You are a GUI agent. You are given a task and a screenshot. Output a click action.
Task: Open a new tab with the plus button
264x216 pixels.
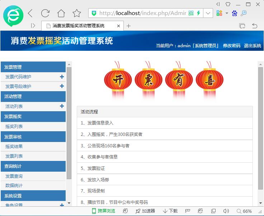coord(129,26)
